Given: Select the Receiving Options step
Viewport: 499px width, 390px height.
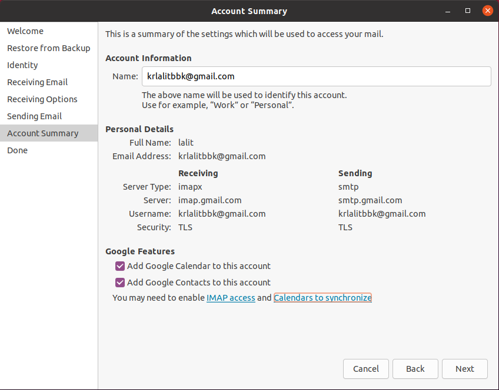Looking at the screenshot, I should pyautogui.click(x=42, y=99).
